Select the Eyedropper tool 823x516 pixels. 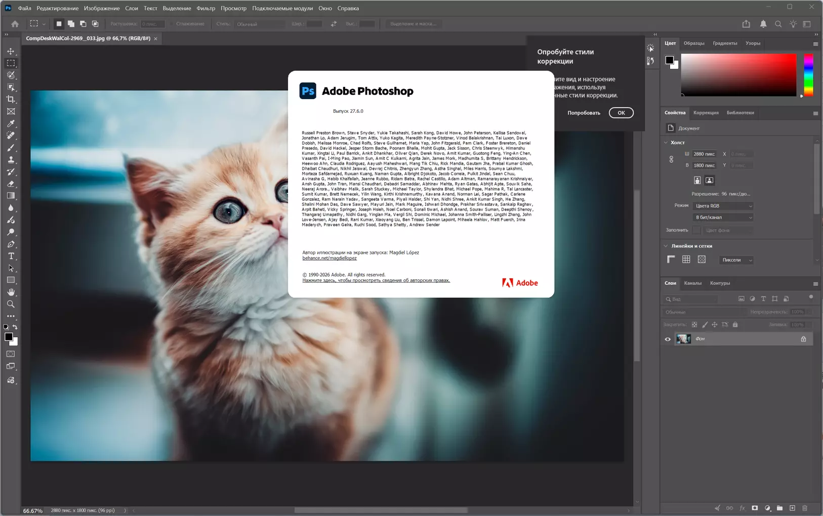point(11,123)
